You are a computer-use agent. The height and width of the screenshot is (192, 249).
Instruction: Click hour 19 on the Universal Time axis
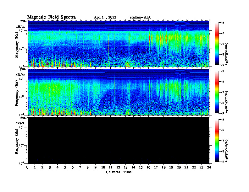pyautogui.click(x=171, y=167)
